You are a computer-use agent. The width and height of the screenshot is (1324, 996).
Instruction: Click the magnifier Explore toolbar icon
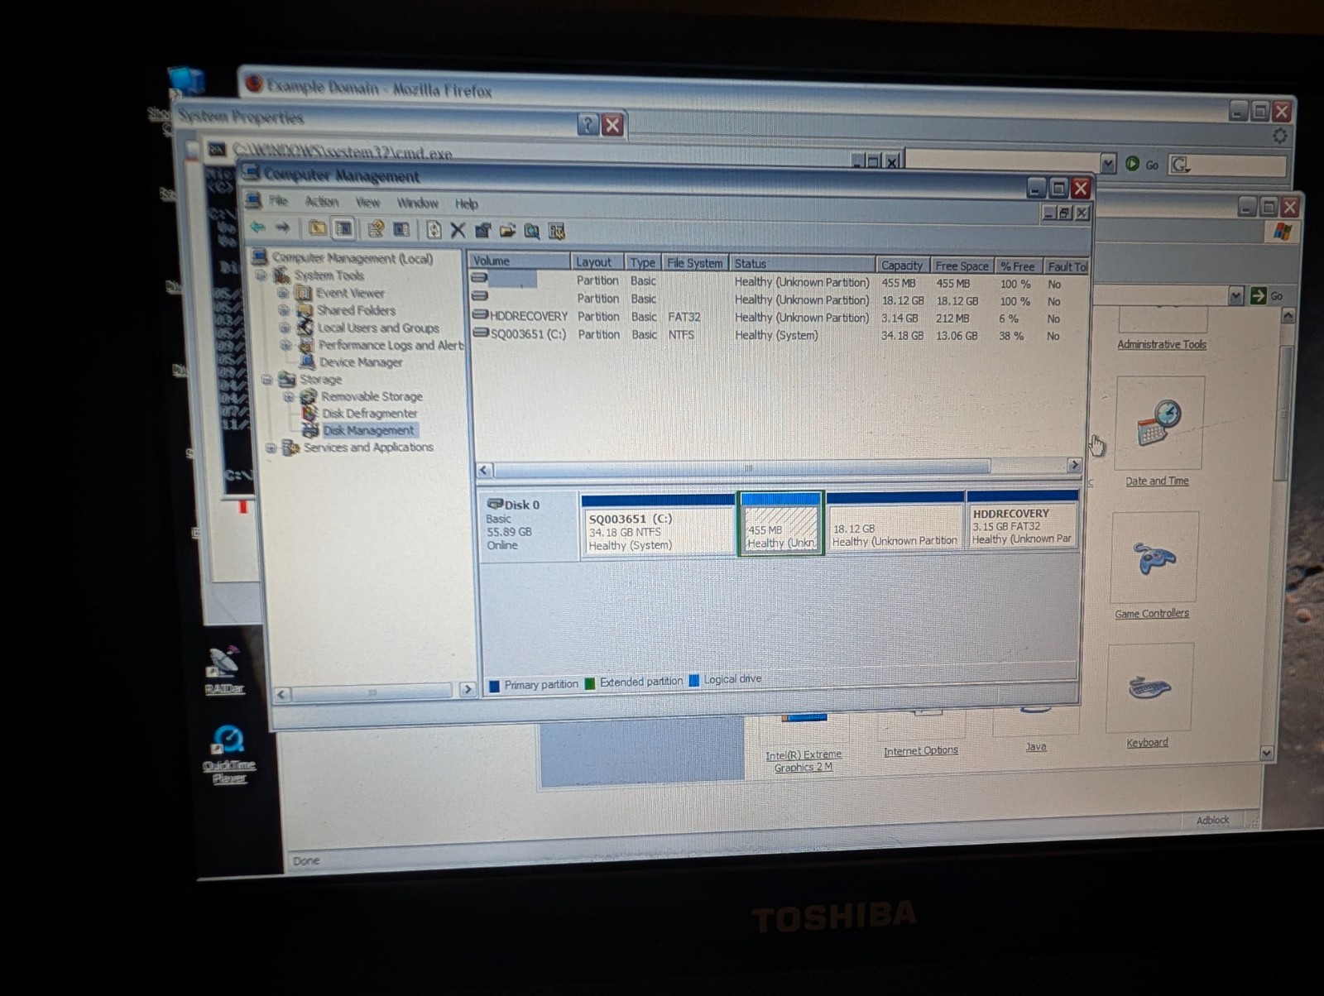point(532,232)
